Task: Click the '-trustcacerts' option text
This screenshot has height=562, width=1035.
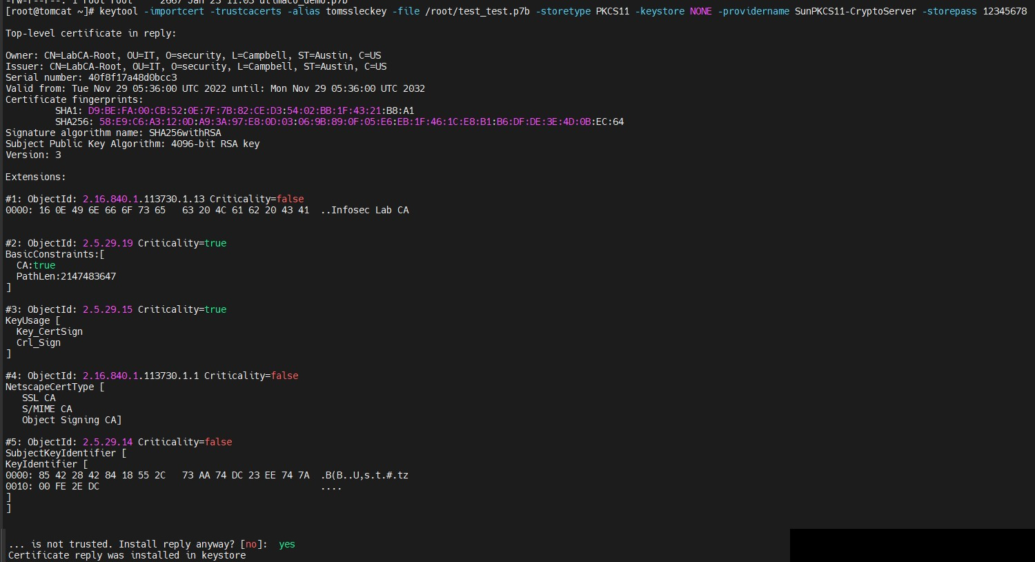Action: click(246, 11)
